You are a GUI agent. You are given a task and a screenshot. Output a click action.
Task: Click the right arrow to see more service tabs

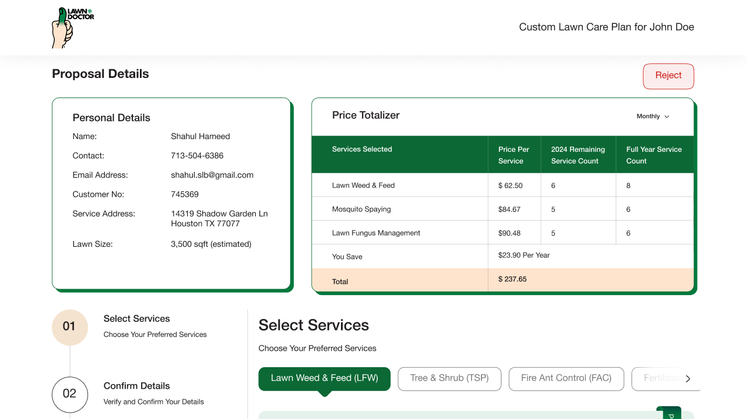tap(688, 379)
